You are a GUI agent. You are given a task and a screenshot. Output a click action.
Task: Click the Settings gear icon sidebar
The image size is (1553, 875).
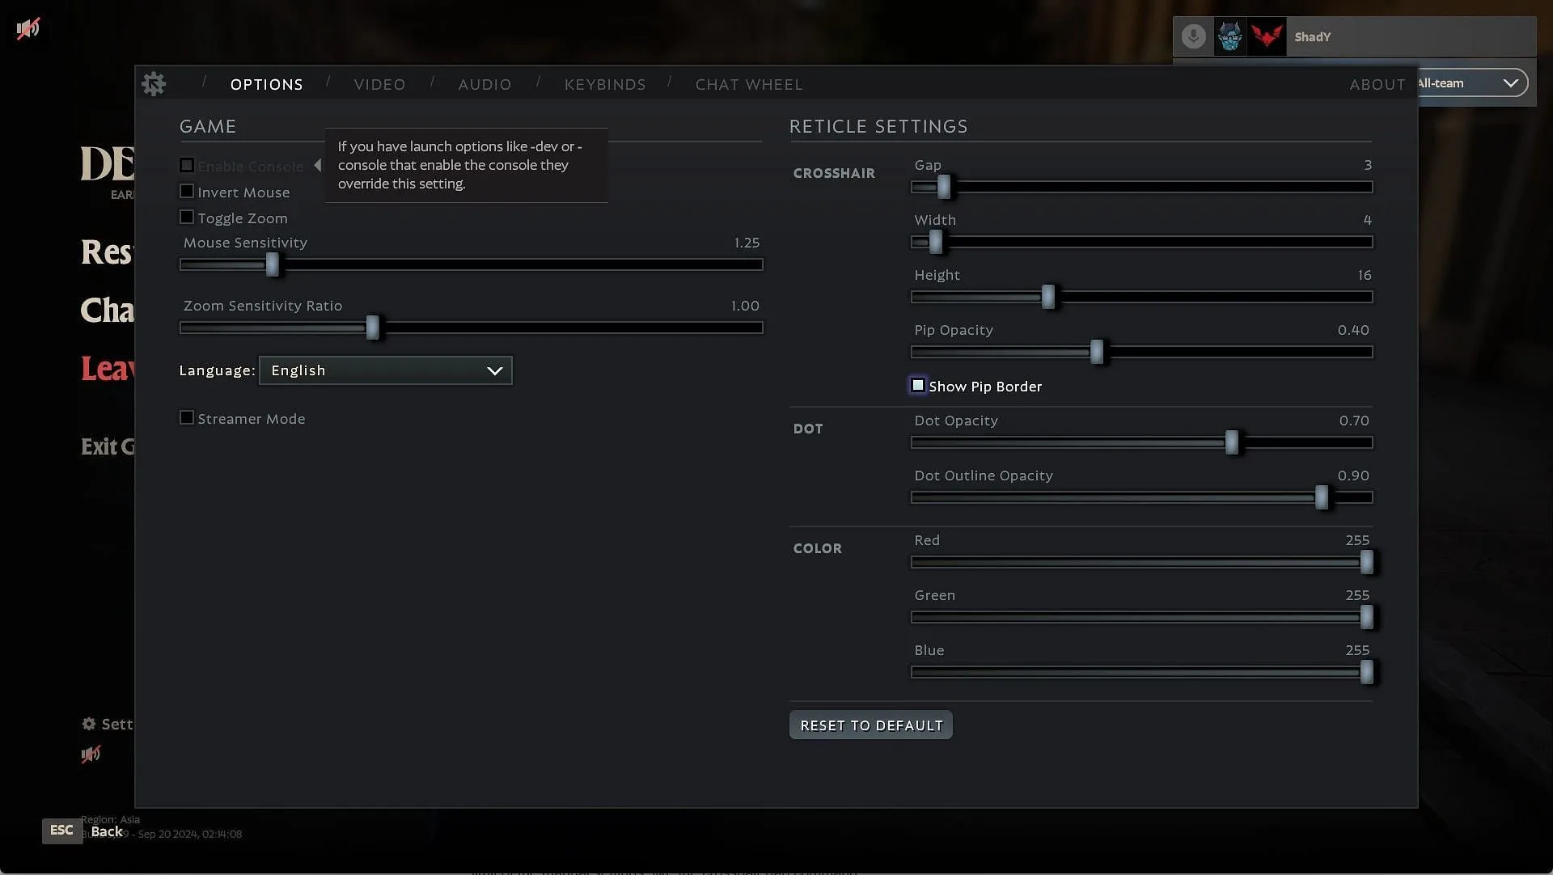coord(90,723)
